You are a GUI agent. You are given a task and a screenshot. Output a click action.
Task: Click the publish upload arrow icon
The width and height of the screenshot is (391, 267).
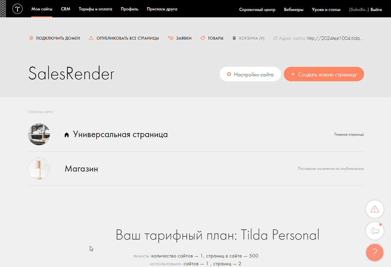(91, 38)
